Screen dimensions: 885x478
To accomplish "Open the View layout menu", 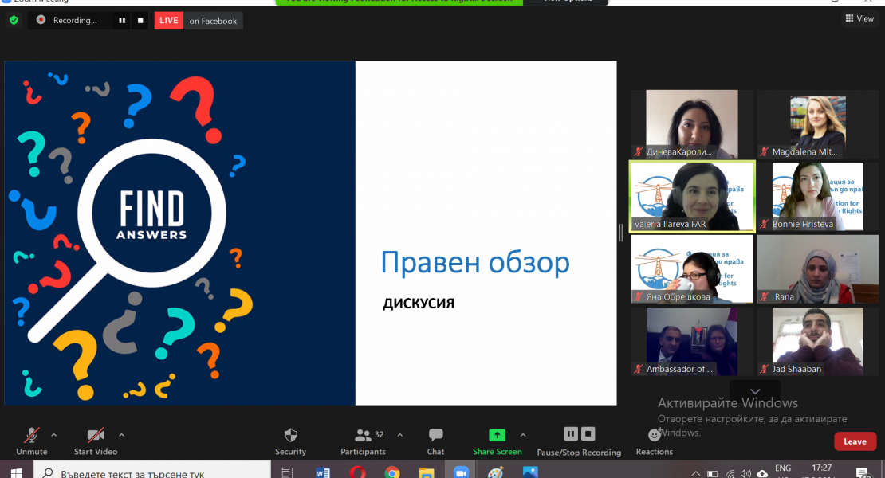I will tap(859, 18).
